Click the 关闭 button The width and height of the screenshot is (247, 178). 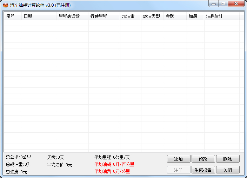pos(228,170)
